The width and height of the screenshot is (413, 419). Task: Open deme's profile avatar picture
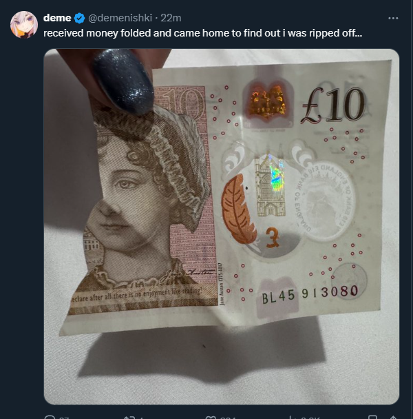click(x=24, y=25)
